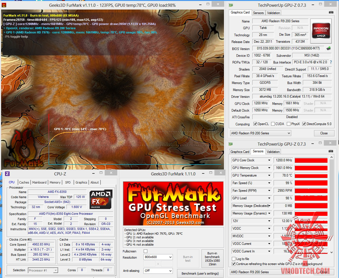Toggle the CUDA checkbox in GPU-Z
The image size is (339, 278).
(273, 124)
